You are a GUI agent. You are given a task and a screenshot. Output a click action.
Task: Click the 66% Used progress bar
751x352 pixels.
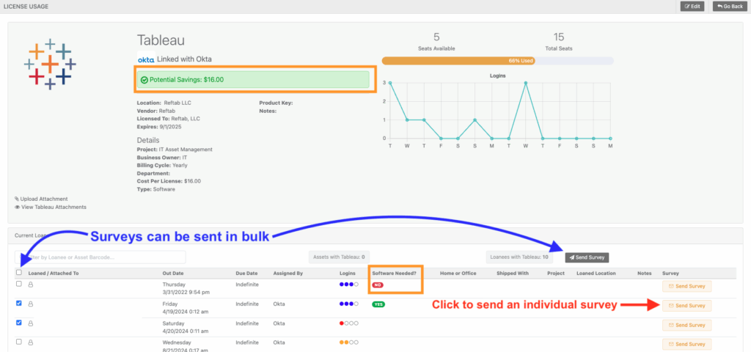pos(497,61)
